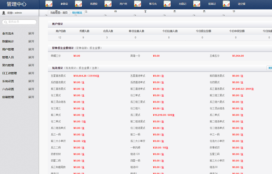The image size is (272, 174).
Task: Click the 普通投 bar-chart icon
Action: click(x=78, y=4)
